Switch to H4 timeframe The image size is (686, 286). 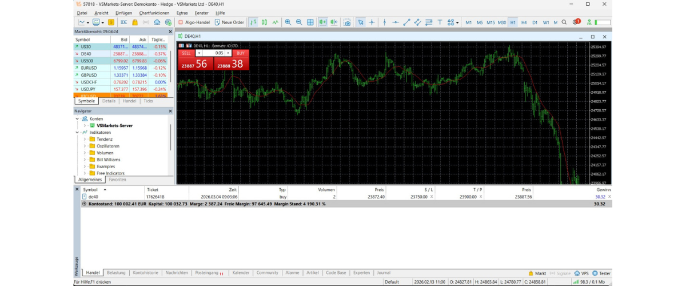(x=524, y=22)
